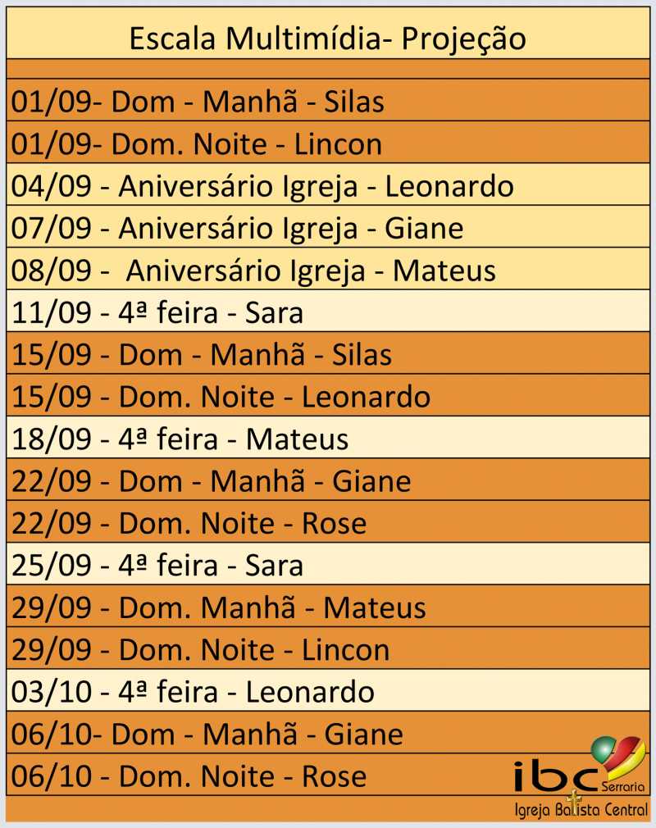Screen dimensions: 656x828
Task: Click the Escala Multimídia- Projeção title
Action: coord(327,39)
